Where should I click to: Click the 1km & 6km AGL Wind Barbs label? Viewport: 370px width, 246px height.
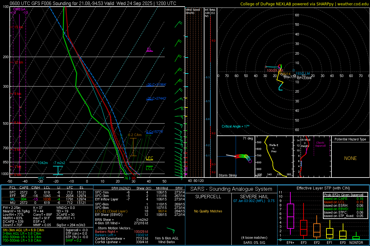[x=166, y=240]
